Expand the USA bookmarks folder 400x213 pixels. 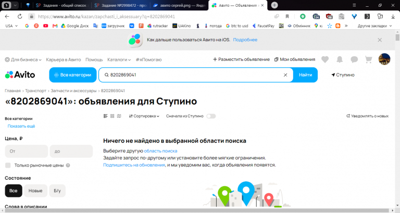point(11,26)
